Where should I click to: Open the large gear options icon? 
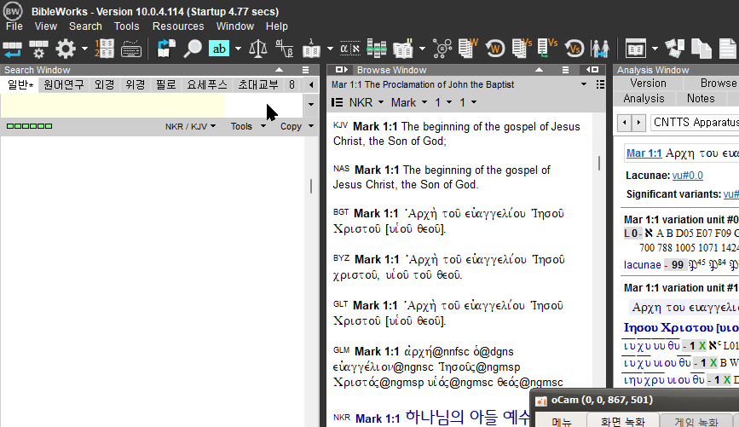(x=66, y=49)
